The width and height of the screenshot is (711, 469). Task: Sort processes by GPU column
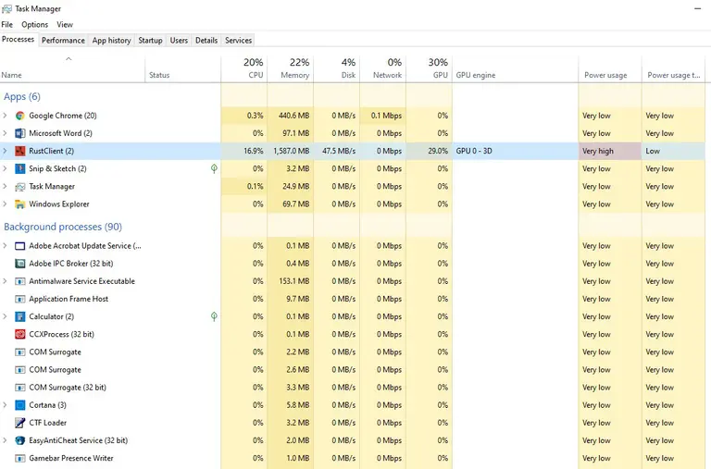point(430,68)
